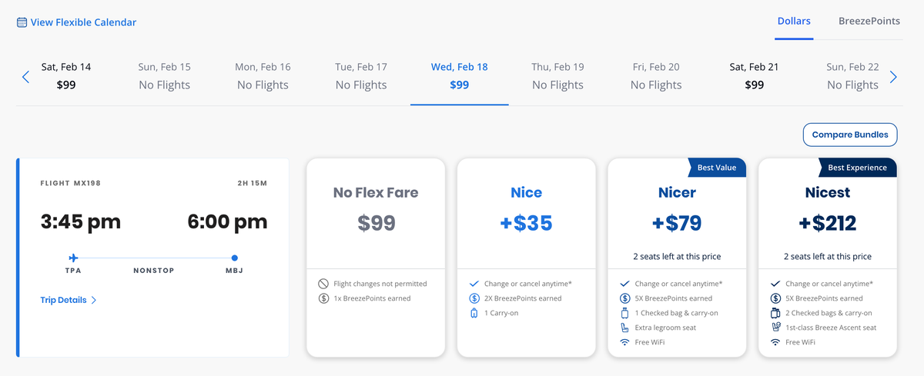Choose the Nicer +$79 bundle card

678,258
